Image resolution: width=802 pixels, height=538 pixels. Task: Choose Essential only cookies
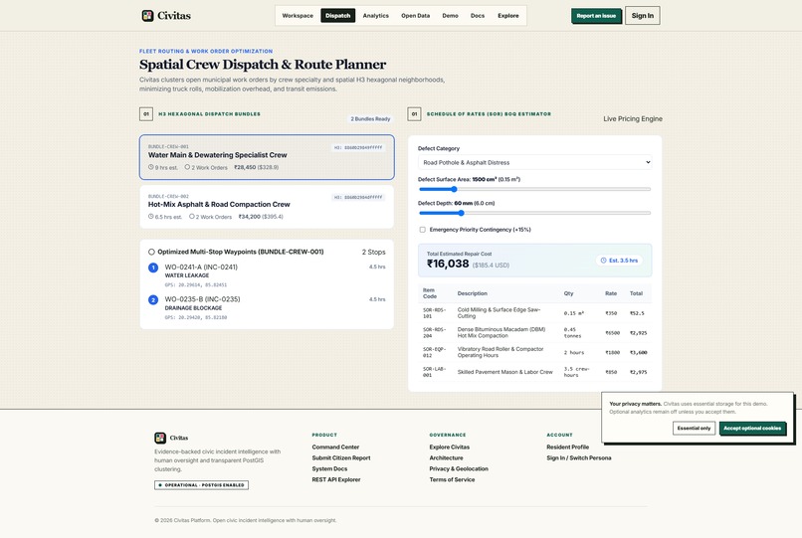695,428
